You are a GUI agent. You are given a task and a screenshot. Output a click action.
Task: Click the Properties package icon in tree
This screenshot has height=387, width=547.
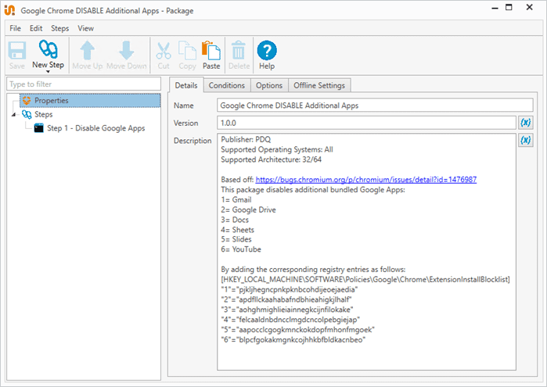[x=27, y=100]
